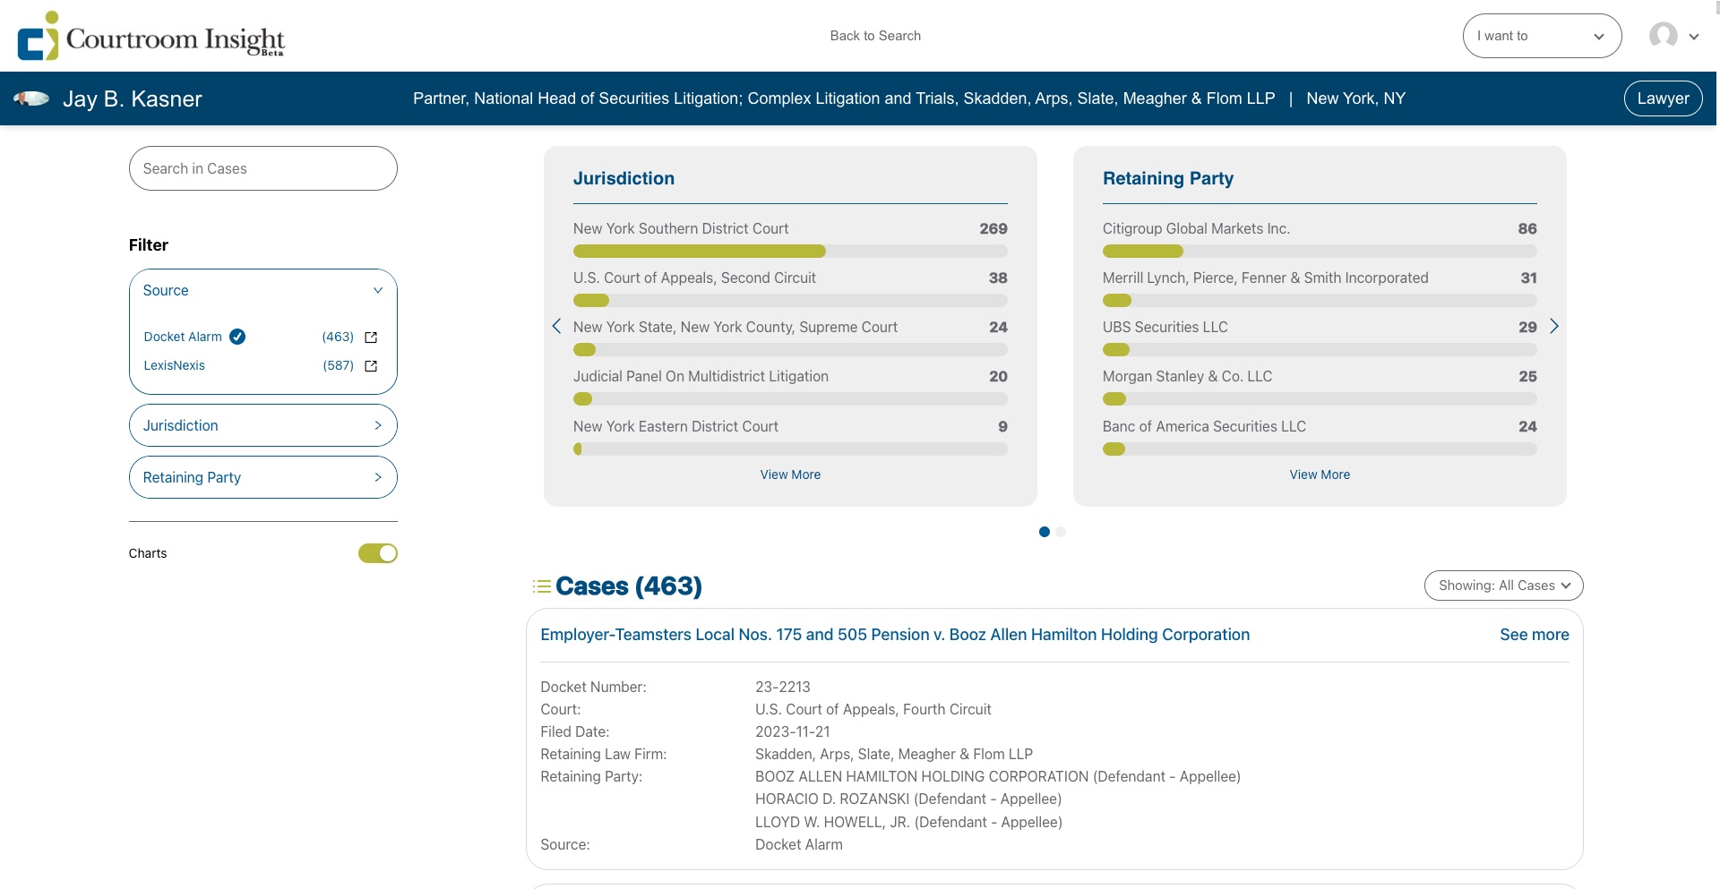Image resolution: width=1720 pixels, height=889 pixels.
Task: Click Citigroup Global Markets Inc. label
Action: 1196,229
